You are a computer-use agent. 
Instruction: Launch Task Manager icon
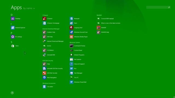click(x=71, y=73)
